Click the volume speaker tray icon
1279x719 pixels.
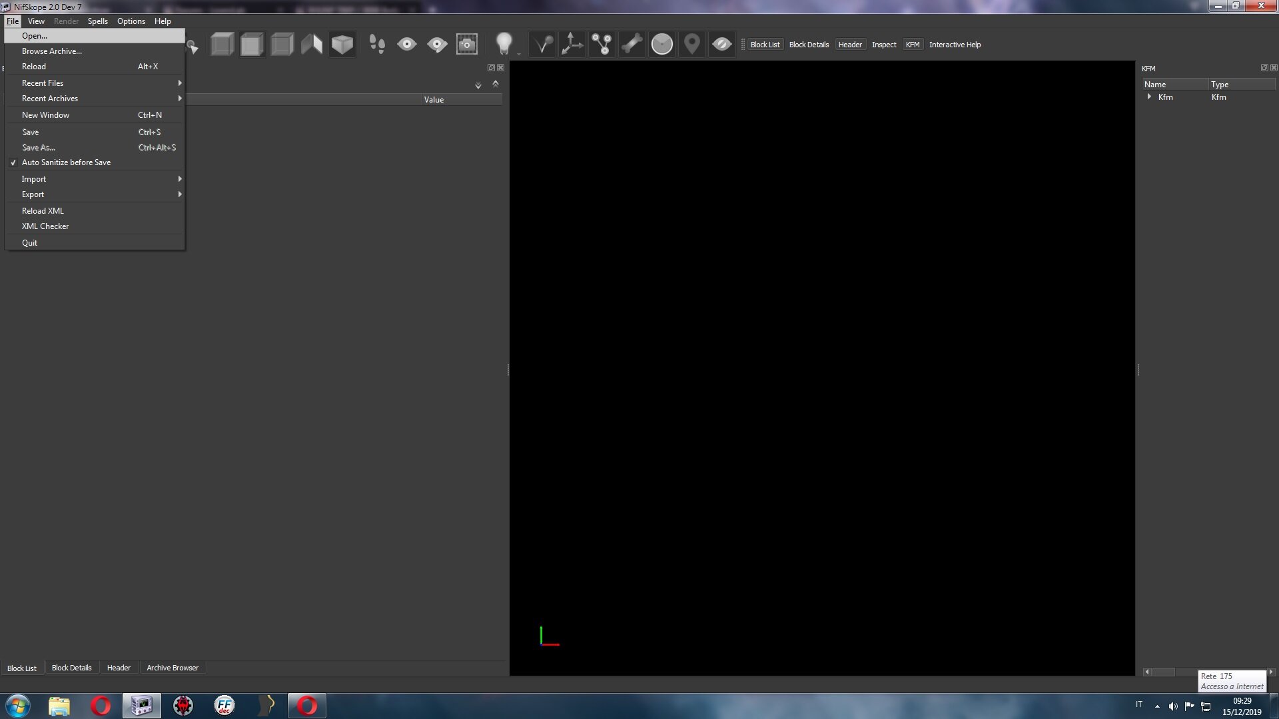coord(1173,706)
